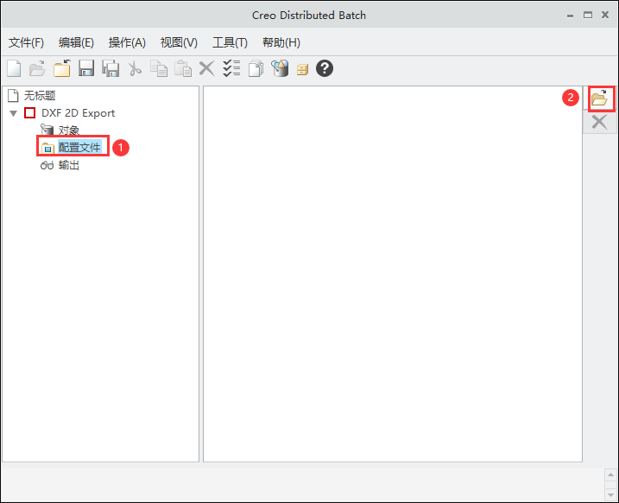The height and width of the screenshot is (503, 619).
Task: Select the 对象 tree item
Action: (69, 130)
